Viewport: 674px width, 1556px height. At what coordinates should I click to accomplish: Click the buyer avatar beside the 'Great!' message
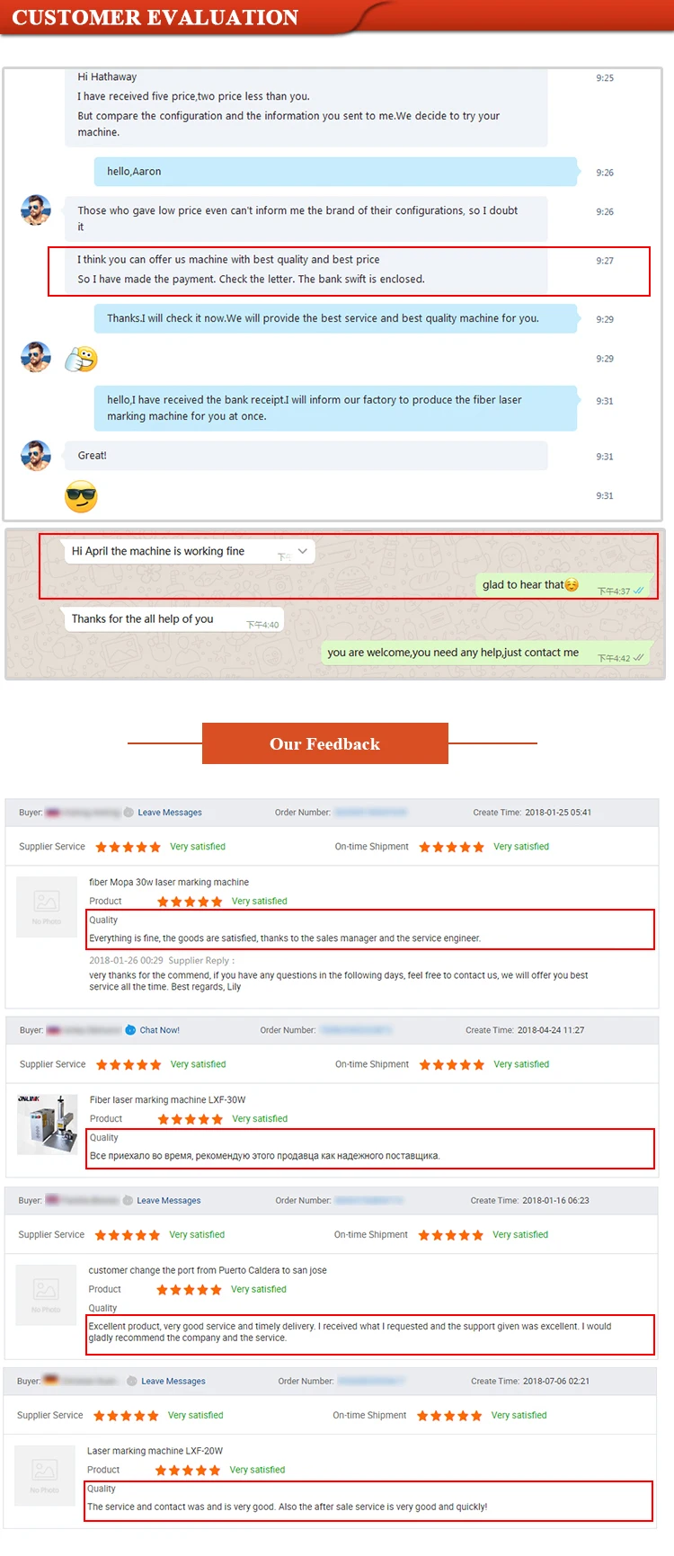[x=36, y=456]
